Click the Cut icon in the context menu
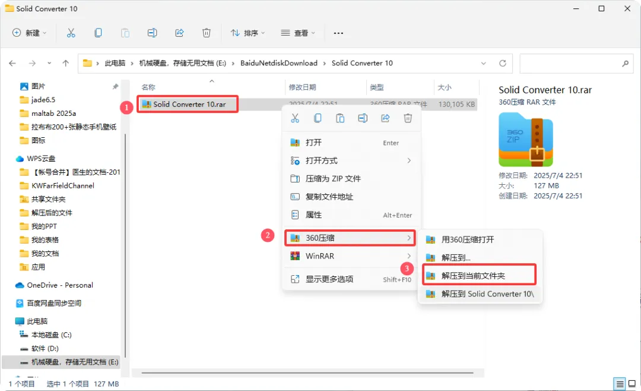This screenshot has width=641, height=391. pos(295,118)
